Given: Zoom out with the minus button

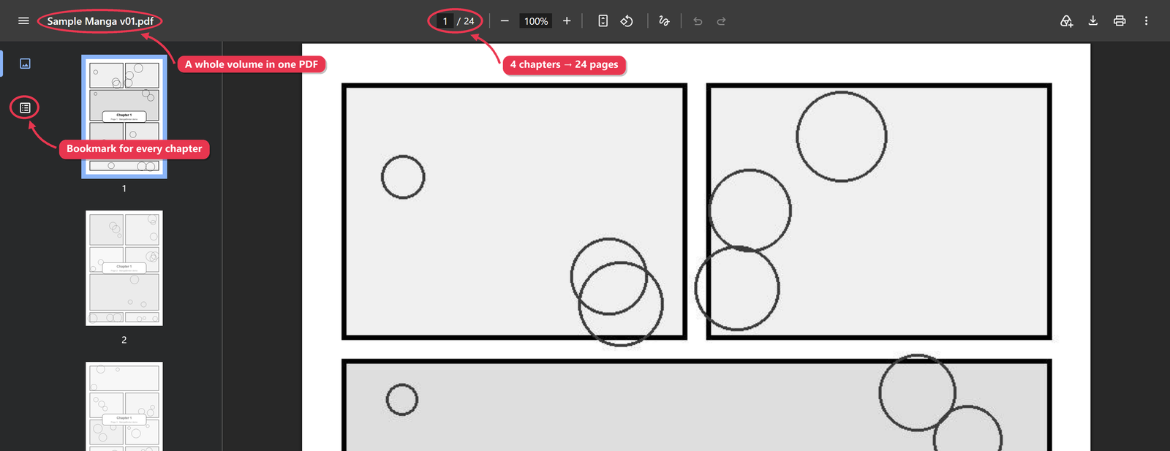Looking at the screenshot, I should click(x=505, y=21).
